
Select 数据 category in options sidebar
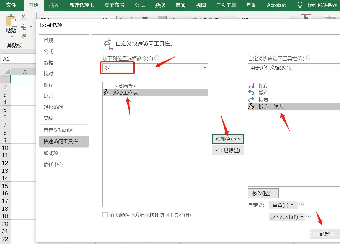click(64, 63)
